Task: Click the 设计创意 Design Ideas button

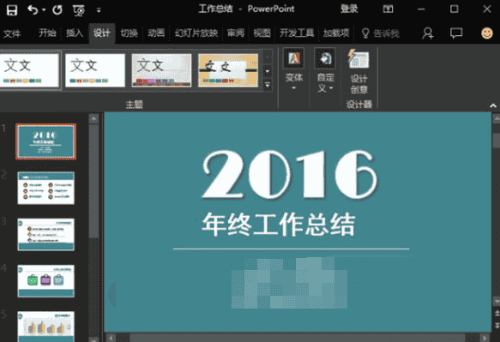Action: tap(359, 72)
